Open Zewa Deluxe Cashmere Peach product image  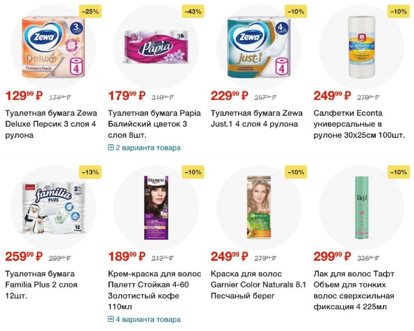click(54, 47)
